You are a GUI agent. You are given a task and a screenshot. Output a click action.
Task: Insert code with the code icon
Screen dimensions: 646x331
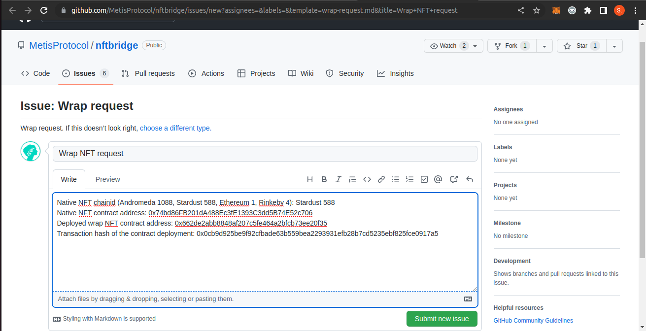(367, 179)
